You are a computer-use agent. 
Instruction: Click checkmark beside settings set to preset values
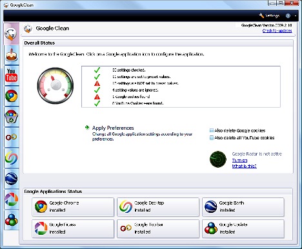click(97, 77)
